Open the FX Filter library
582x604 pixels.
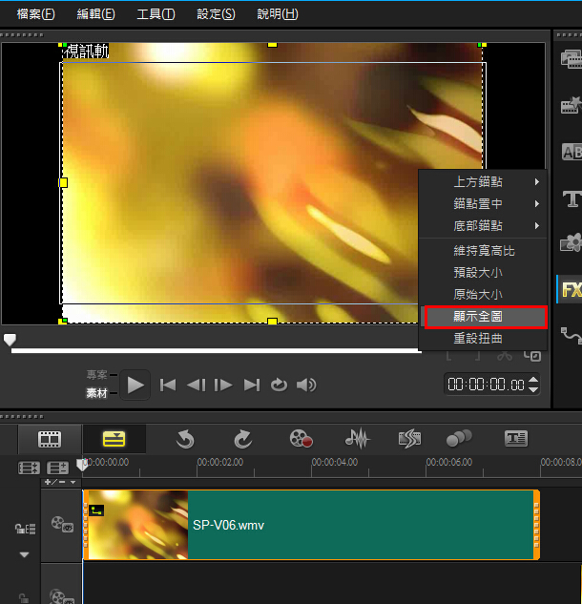click(x=571, y=289)
